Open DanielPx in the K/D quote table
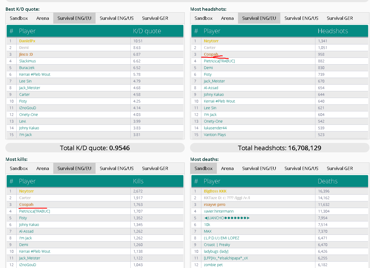Viewport: 370px width, 268px height. point(27,41)
